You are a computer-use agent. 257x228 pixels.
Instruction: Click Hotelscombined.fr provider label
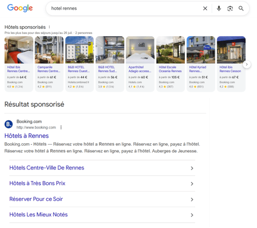[79, 82]
